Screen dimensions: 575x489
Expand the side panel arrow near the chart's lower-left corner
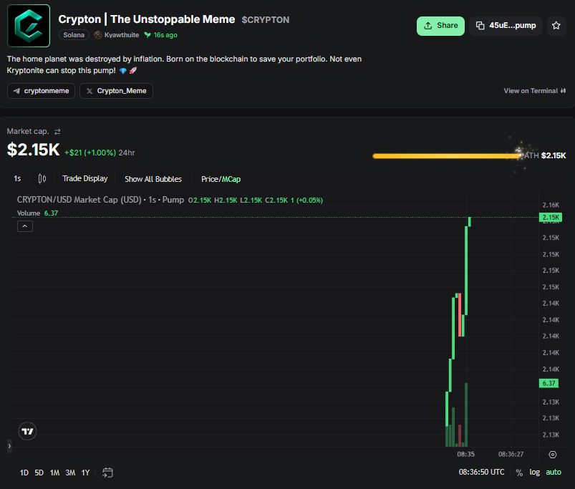(9, 446)
